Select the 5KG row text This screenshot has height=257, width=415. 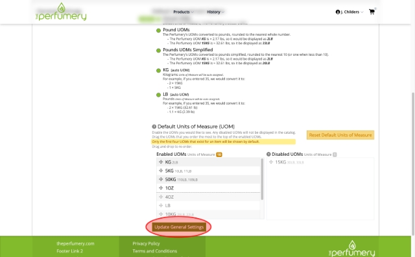178,171
